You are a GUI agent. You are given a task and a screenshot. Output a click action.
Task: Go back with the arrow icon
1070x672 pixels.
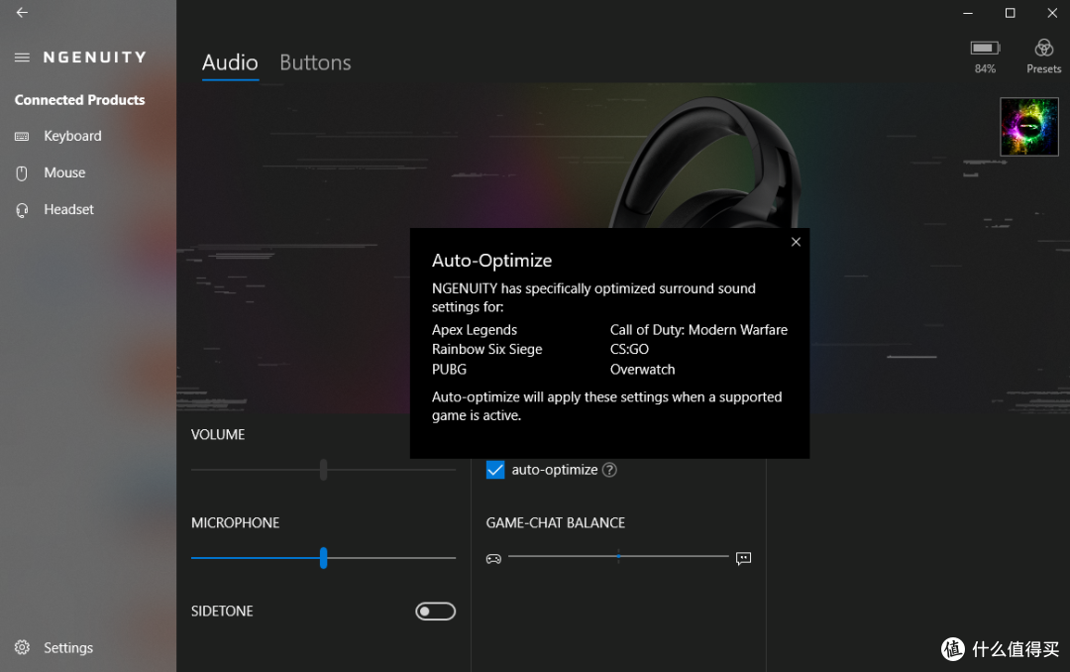22,12
